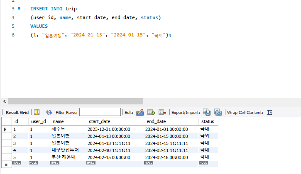Screen dimensions: 301x174
Task: Click the status keyword on line 4
Action: [149, 17]
